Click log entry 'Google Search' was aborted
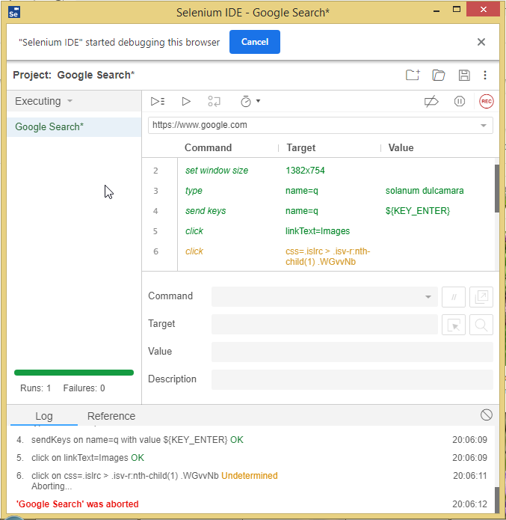This screenshot has width=506, height=520. [x=77, y=504]
